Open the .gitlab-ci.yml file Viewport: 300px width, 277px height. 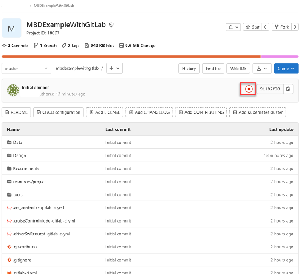(x=25, y=273)
